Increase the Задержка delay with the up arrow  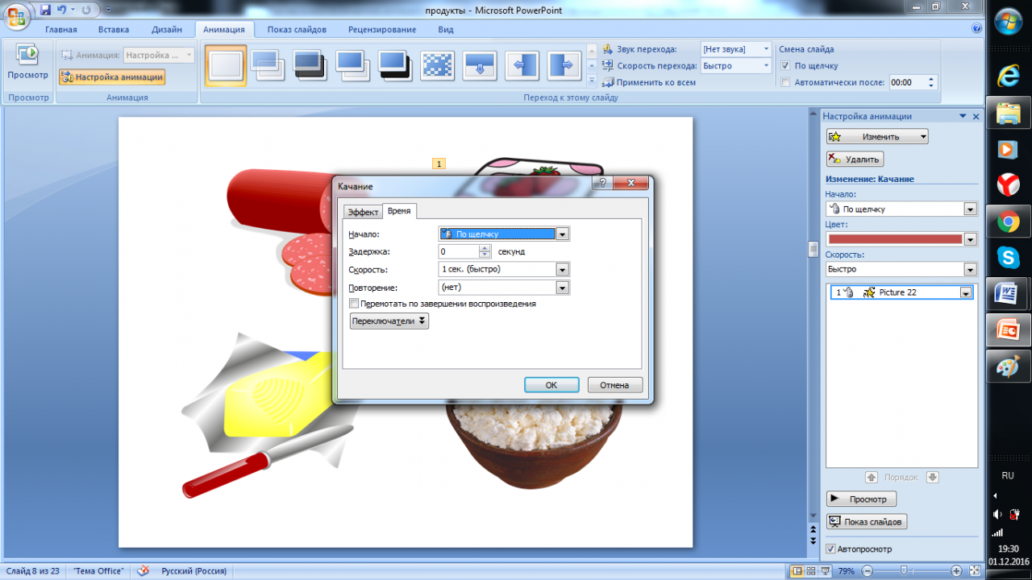(x=485, y=248)
